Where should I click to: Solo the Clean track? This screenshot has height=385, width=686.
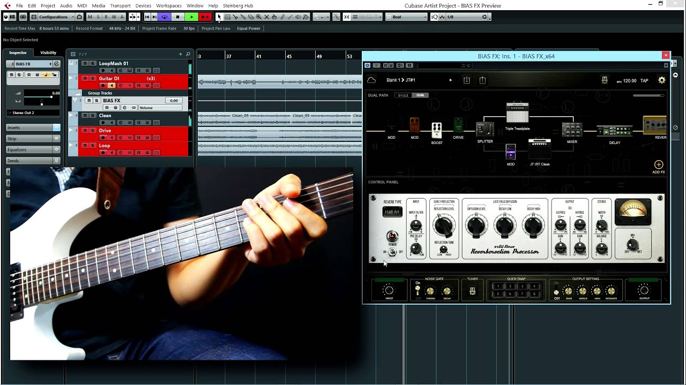92,116
